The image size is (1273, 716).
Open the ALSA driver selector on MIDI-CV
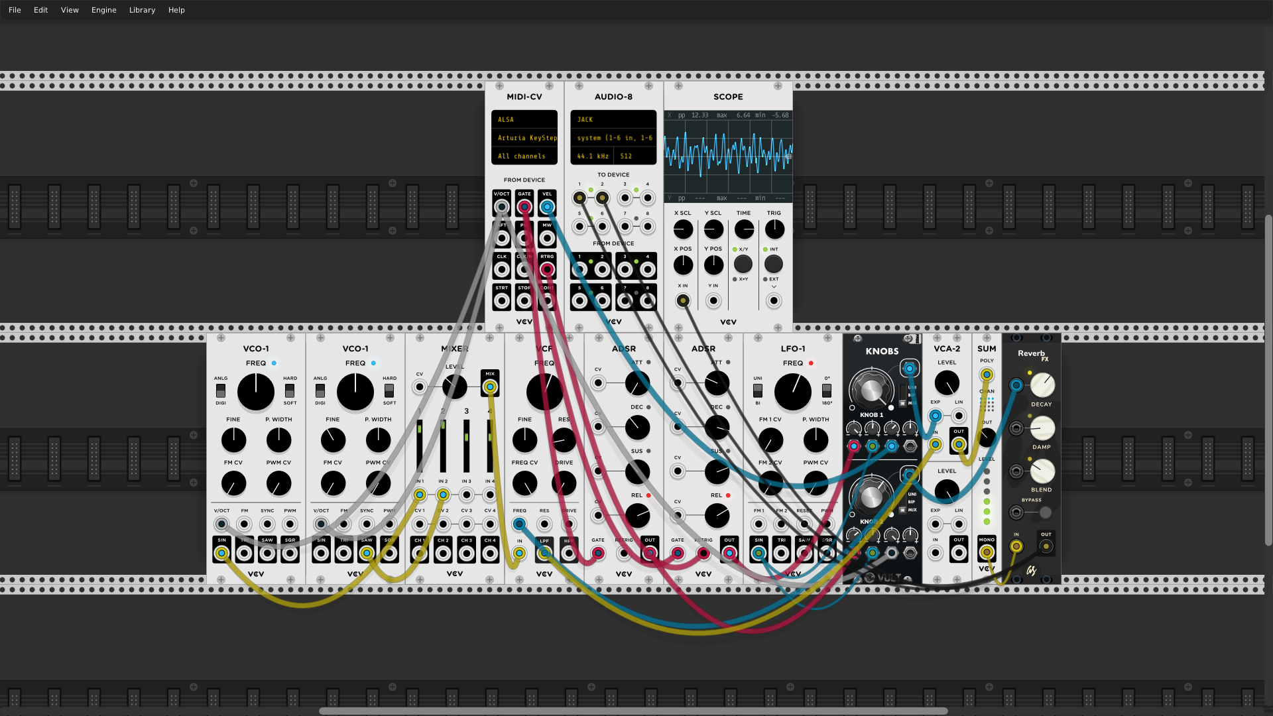[524, 119]
